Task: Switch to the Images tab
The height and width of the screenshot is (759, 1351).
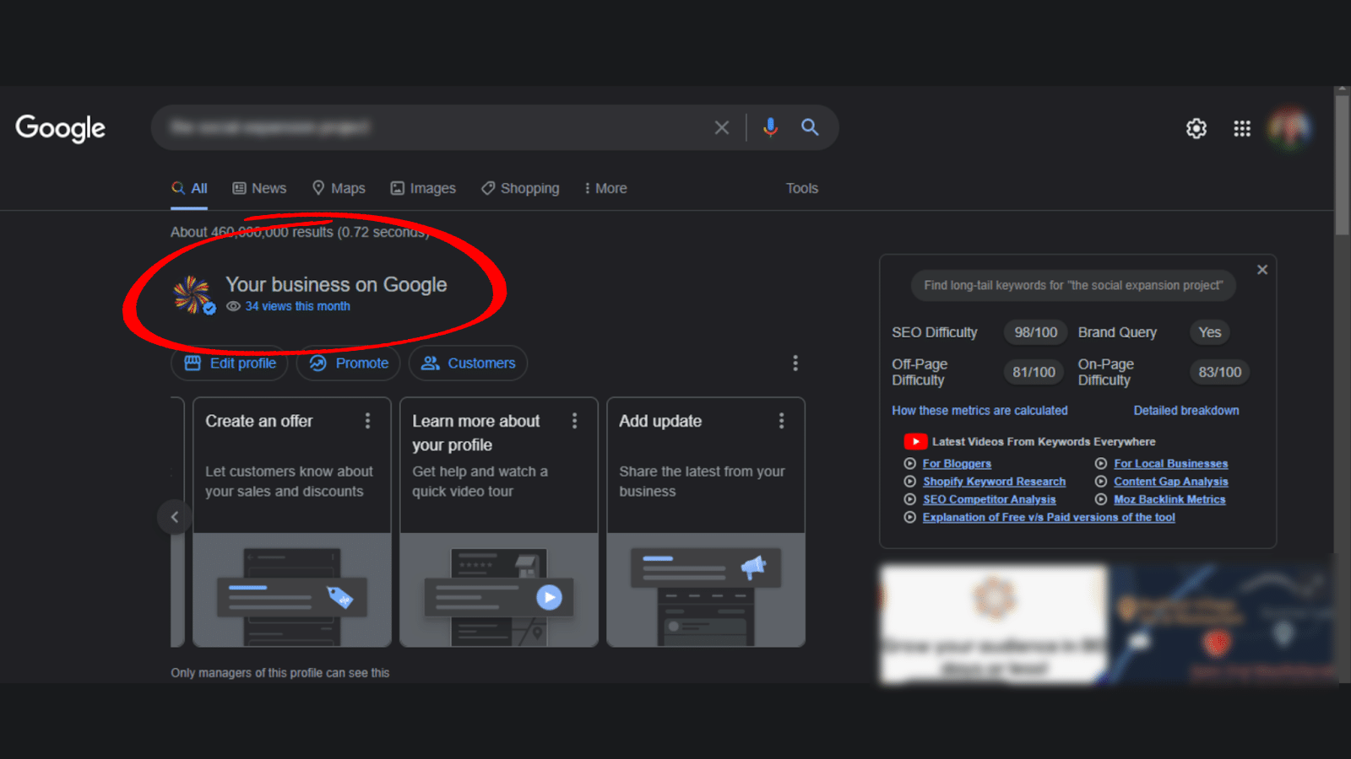Action: coord(423,188)
